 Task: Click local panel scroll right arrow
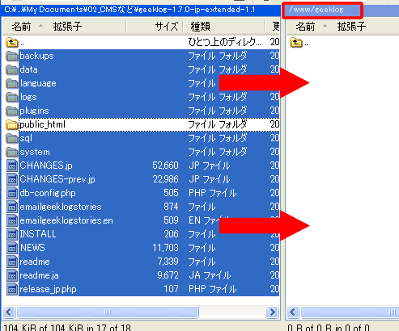(x=272, y=312)
